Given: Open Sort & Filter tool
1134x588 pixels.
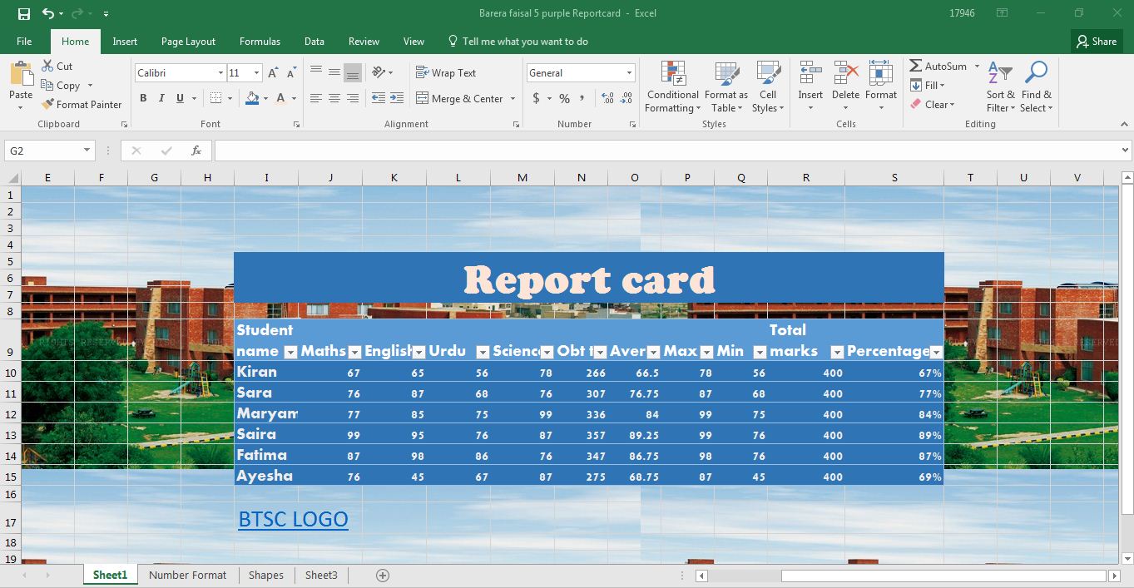Looking at the screenshot, I should (1000, 87).
